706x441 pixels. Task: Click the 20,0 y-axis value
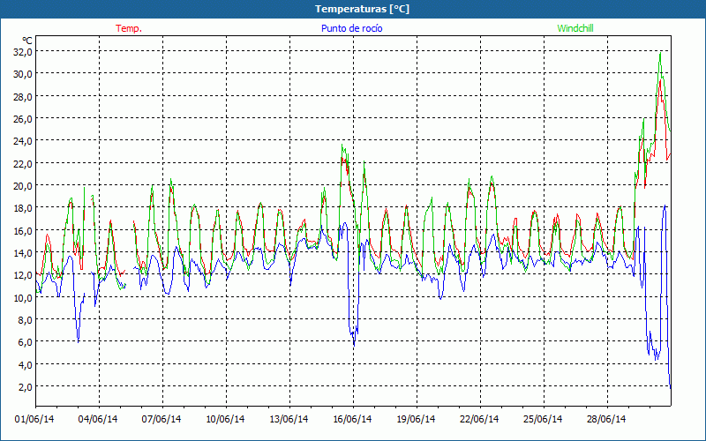pyautogui.click(x=24, y=185)
